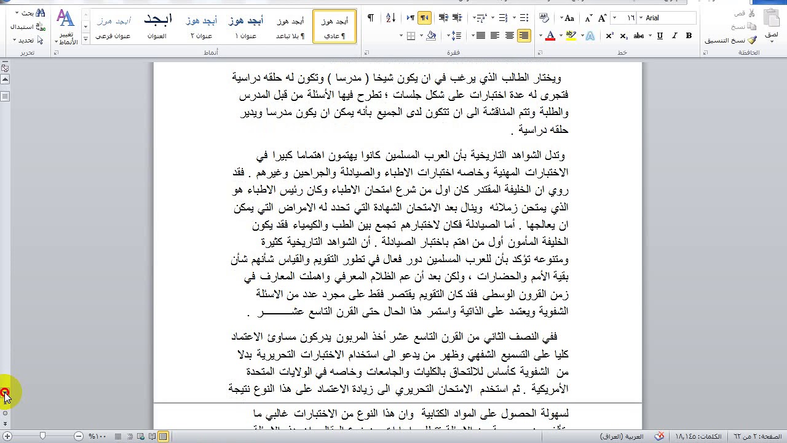This screenshot has width=787, height=443.
Task: Apply numbered list
Action: [504, 18]
